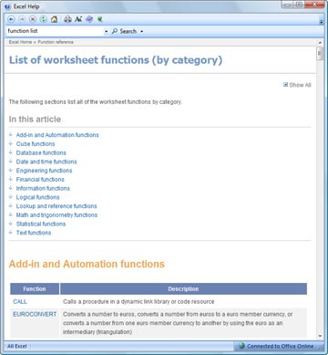Expand all sections with Show All
The width and height of the screenshot is (328, 355).
point(297,85)
